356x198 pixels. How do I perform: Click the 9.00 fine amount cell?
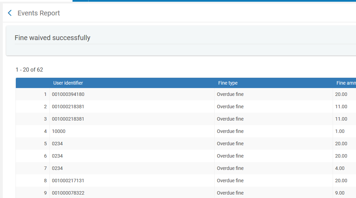tap(340, 193)
